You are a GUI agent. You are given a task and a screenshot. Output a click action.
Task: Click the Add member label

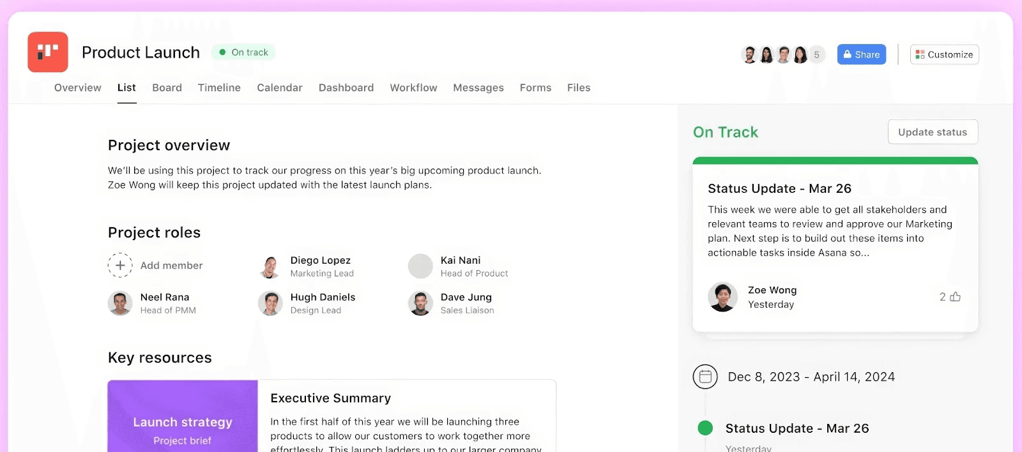click(x=171, y=266)
